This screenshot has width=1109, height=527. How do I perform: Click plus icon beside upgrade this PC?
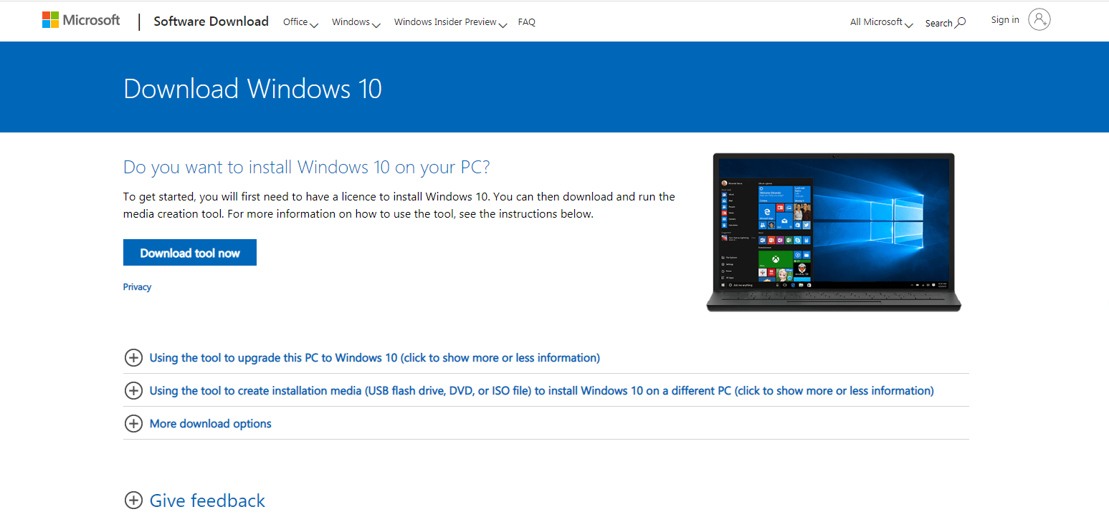point(133,358)
